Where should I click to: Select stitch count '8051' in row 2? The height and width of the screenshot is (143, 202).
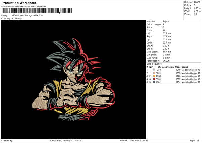point(158,73)
